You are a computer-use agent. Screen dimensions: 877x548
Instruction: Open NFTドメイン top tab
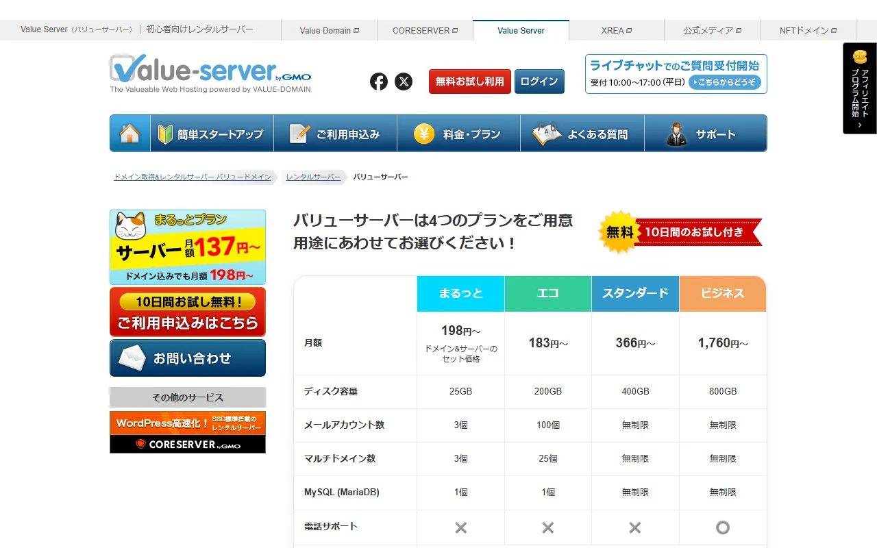click(808, 31)
